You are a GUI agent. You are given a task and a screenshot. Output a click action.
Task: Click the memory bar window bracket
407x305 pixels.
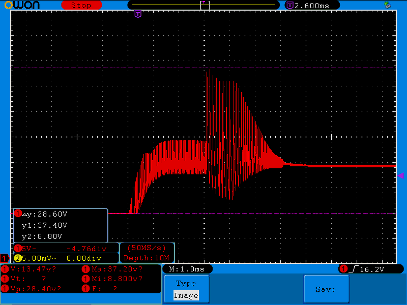[205, 5]
